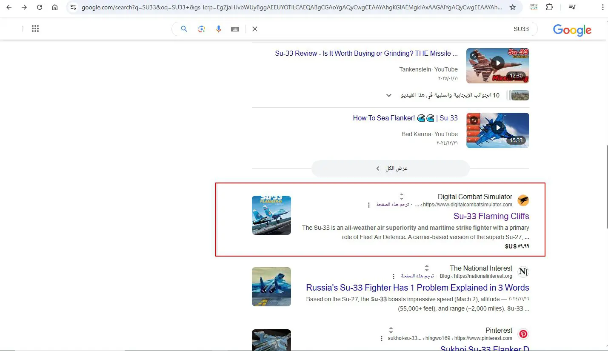Viewport: 608px width, 351px height.
Task: Open the on-screen keyboard input tool
Action: (235, 29)
